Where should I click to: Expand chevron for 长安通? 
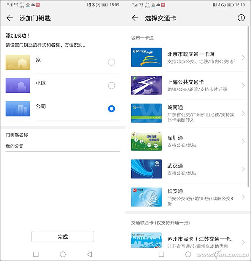pyautogui.click(x=243, y=197)
